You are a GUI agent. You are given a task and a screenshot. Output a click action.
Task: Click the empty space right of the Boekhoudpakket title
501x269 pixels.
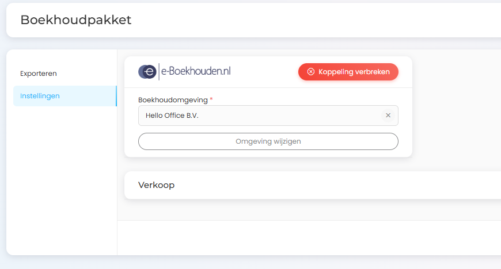coord(317,20)
